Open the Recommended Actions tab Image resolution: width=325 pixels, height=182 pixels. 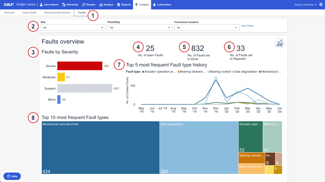pos(57,12)
